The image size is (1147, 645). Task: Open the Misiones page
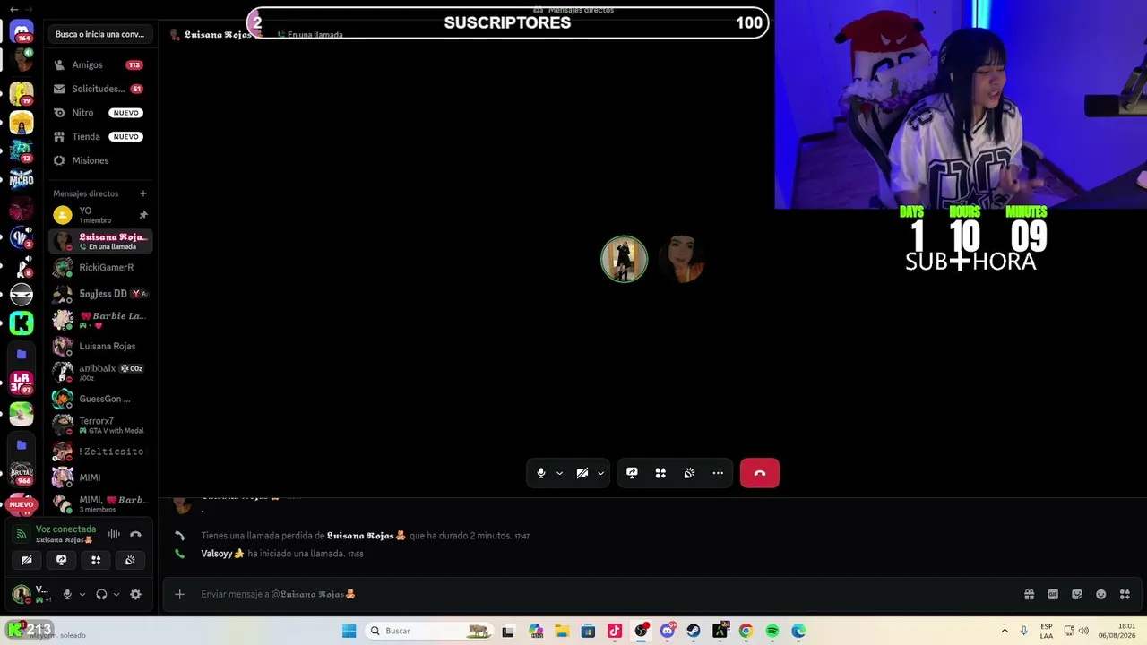[x=99, y=160]
